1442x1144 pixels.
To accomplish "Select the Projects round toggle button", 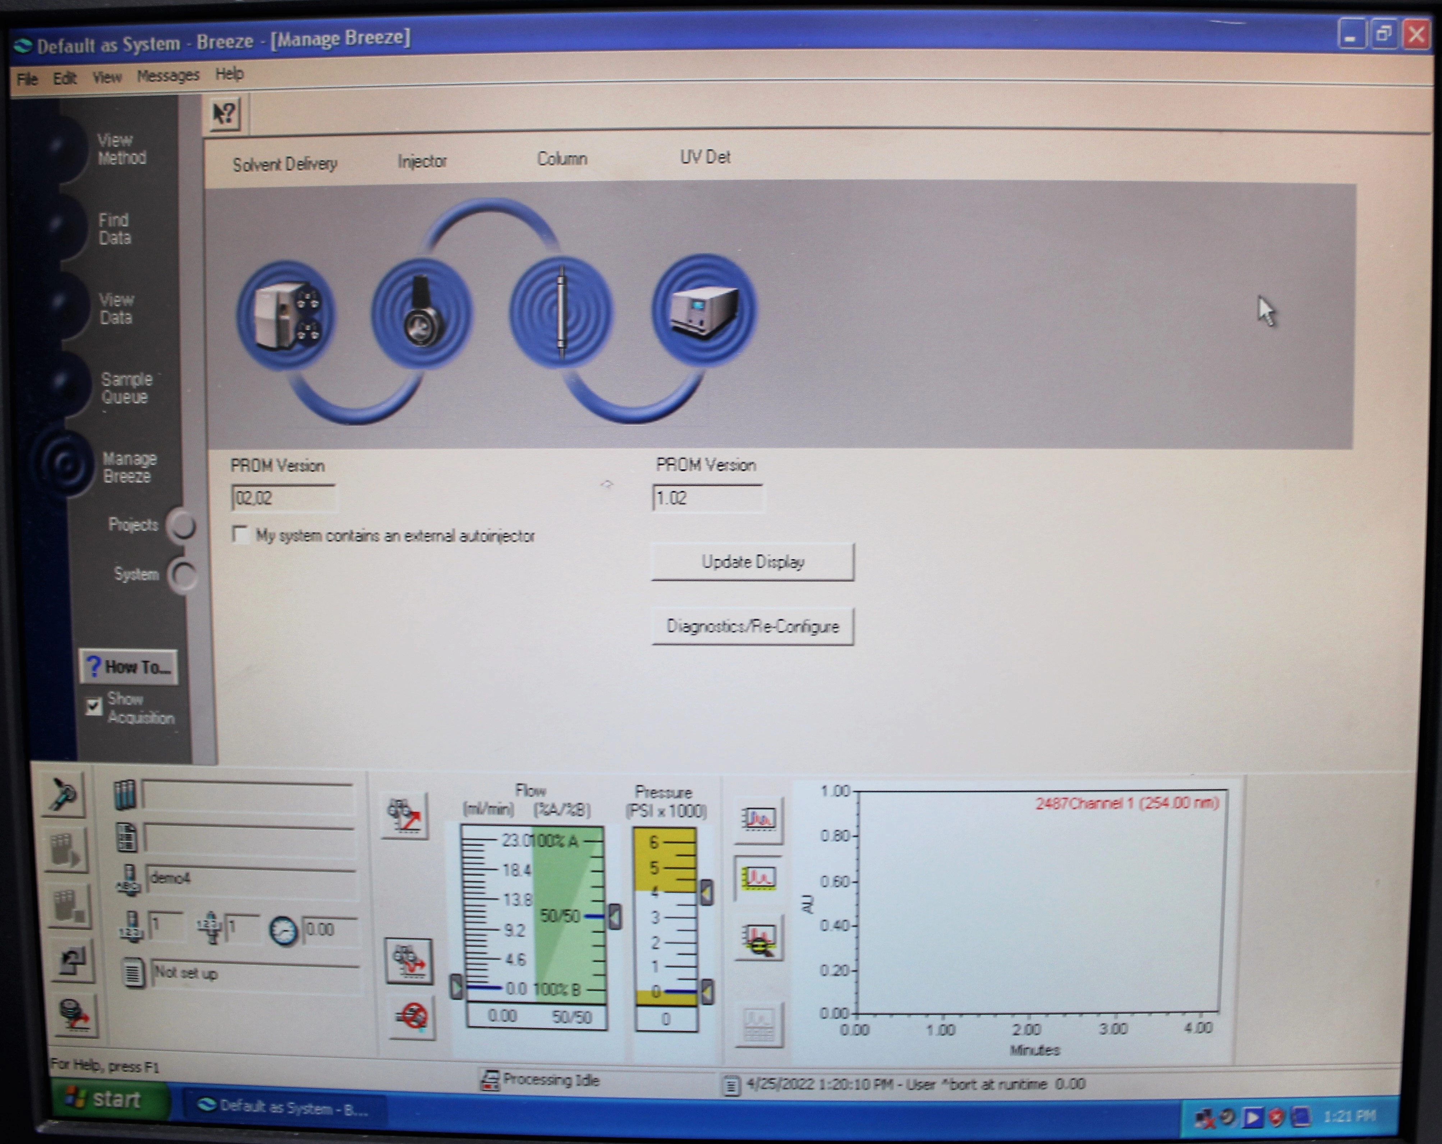I will click(x=182, y=525).
